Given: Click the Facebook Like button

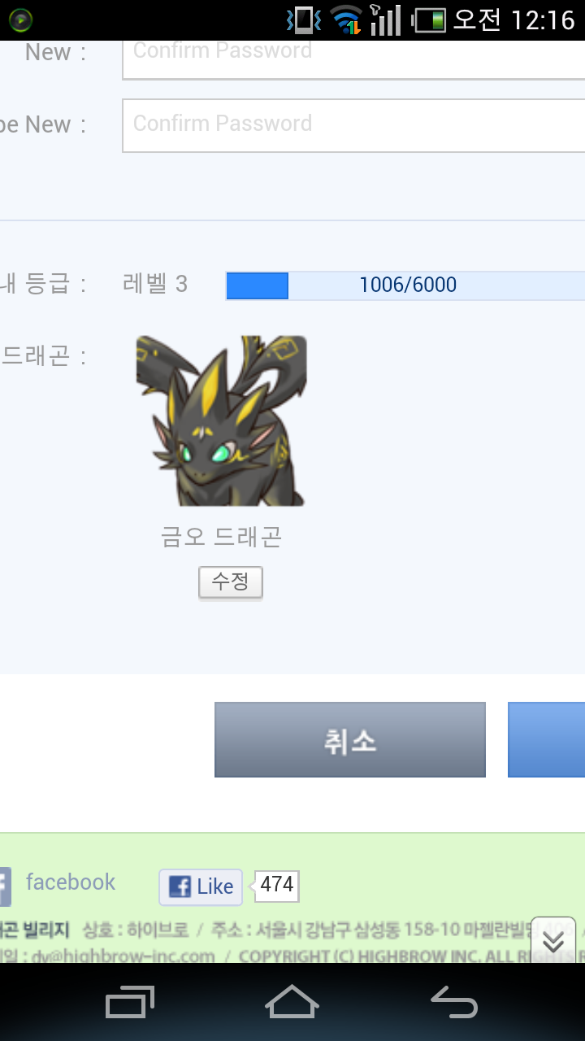Looking at the screenshot, I should [201, 886].
